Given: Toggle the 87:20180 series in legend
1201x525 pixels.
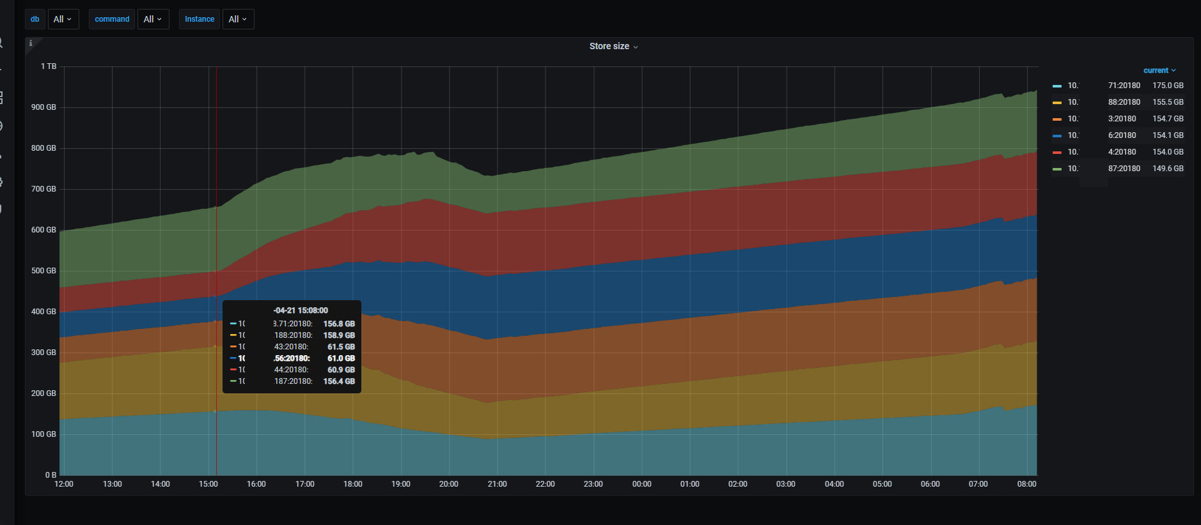Looking at the screenshot, I should click(x=1104, y=169).
